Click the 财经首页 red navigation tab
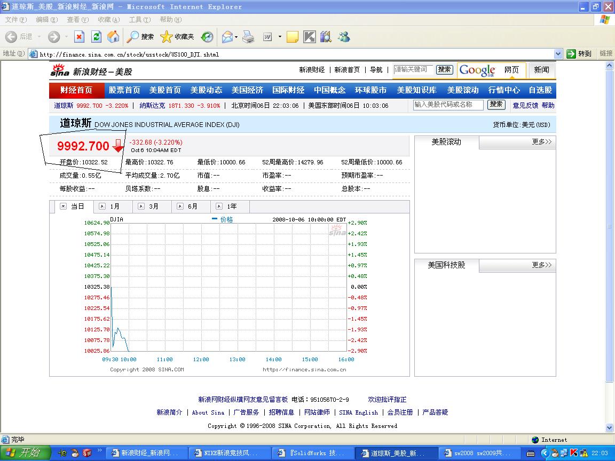The width and height of the screenshot is (615, 461). coord(76,90)
